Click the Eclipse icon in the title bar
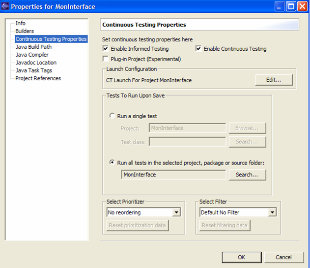 tap(5, 6)
